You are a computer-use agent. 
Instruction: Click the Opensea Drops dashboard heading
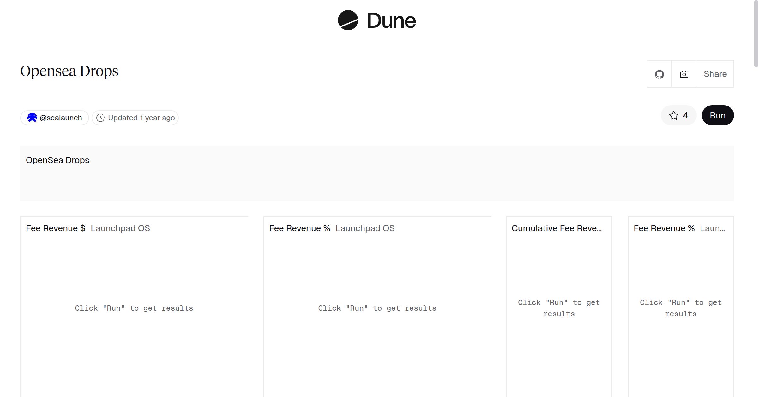pos(69,71)
